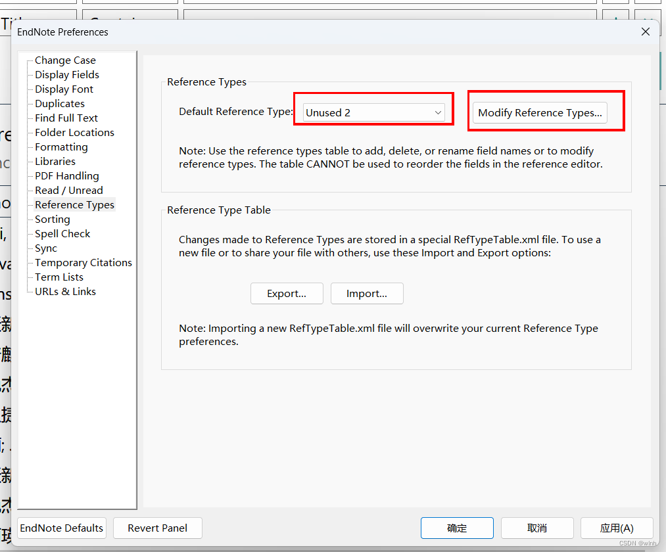
Task: Cancel with the 取消 button
Action: click(537, 528)
